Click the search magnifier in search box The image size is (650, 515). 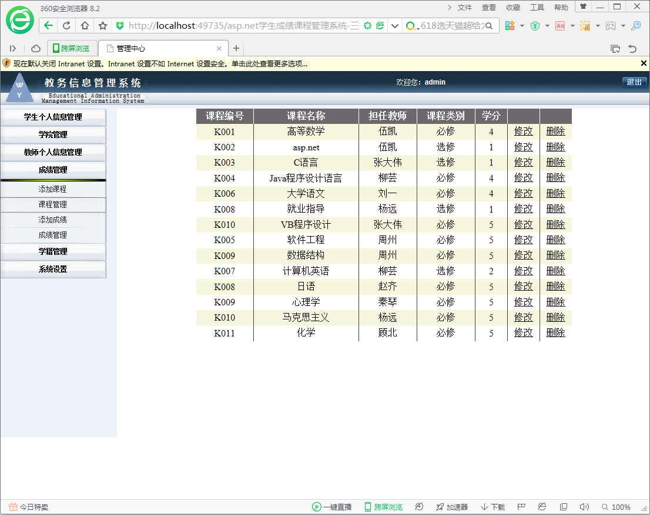489,26
